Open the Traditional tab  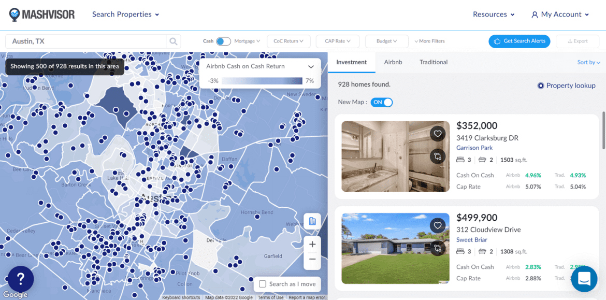pos(433,62)
